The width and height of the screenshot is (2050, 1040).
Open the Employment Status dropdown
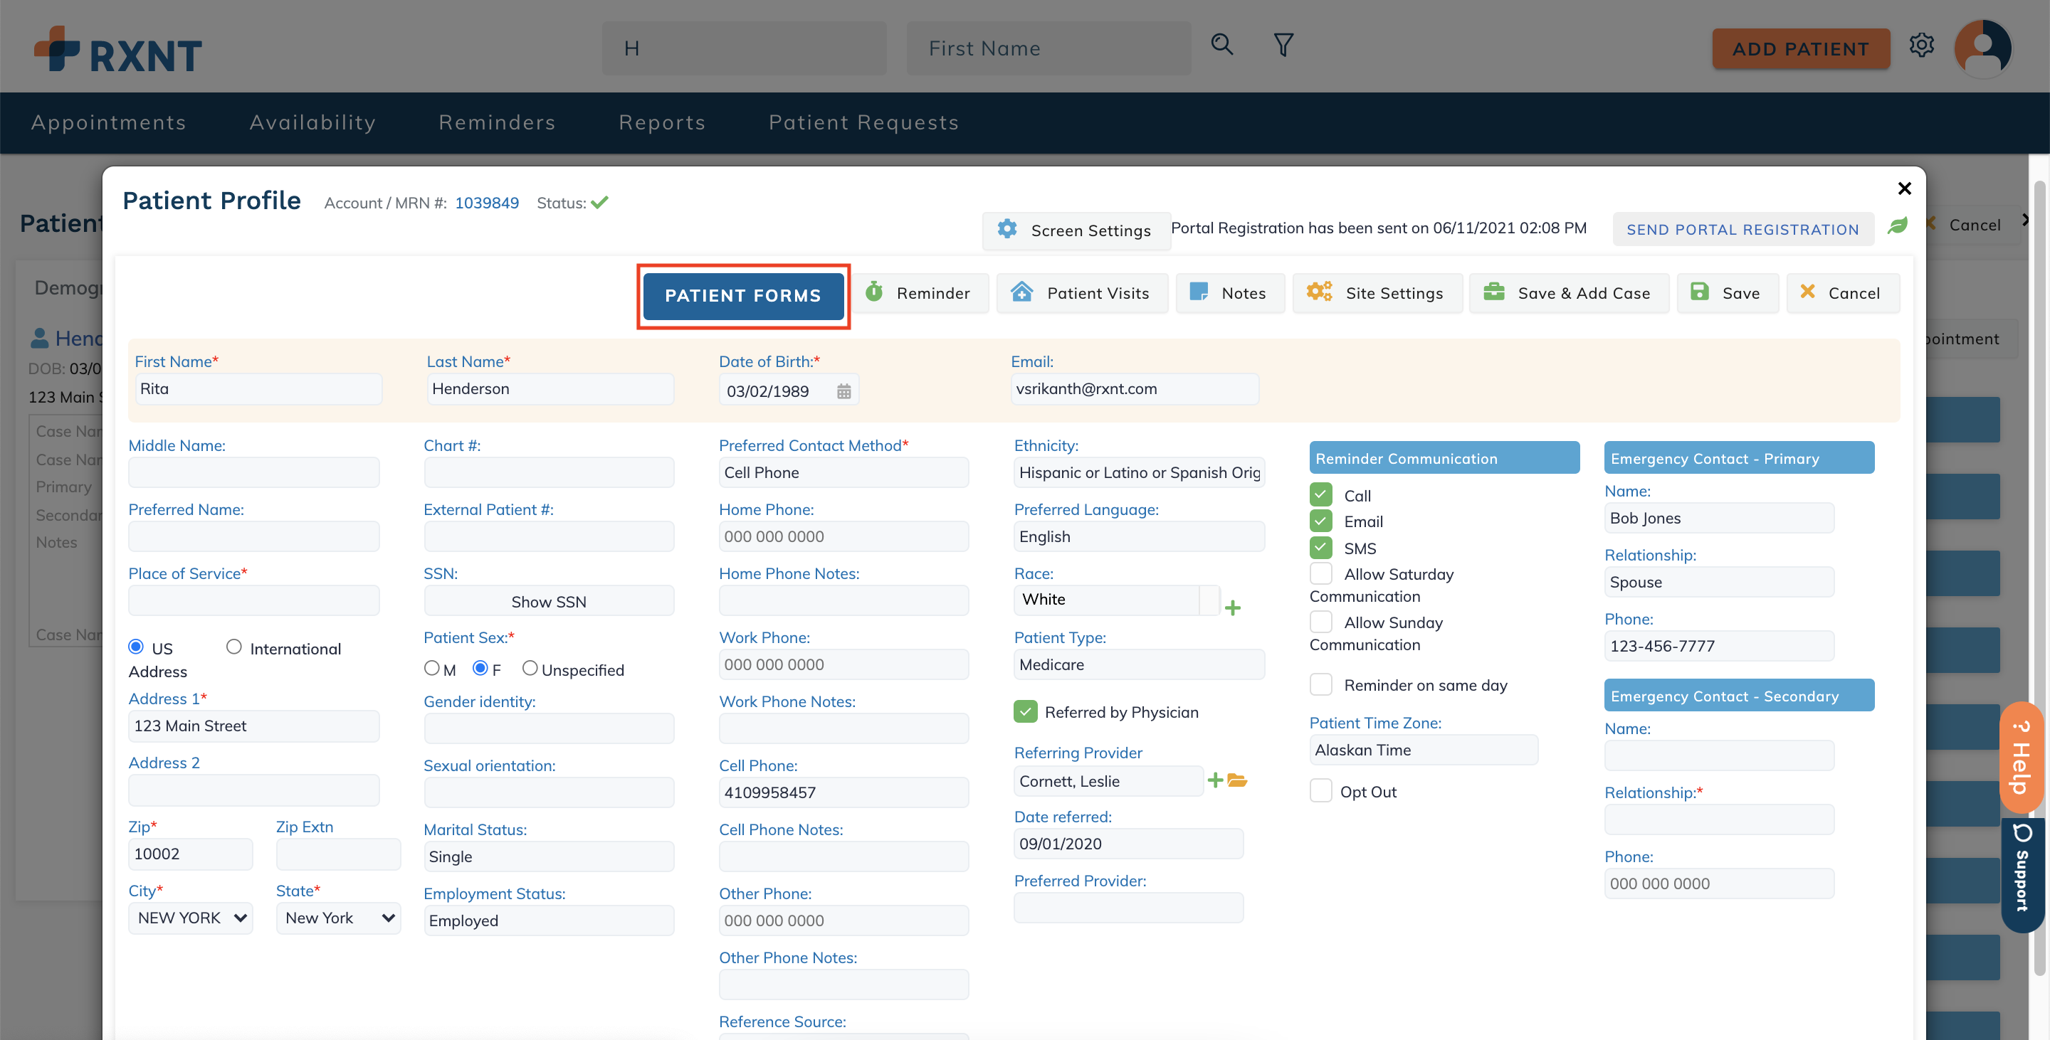pyautogui.click(x=549, y=920)
